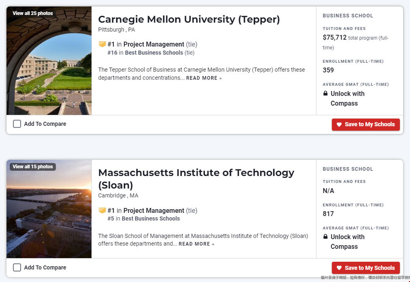Viewport: 410px width, 282px height.
Task: Check Add To Compare for Carnegie Mellon
Action: [x=17, y=124]
